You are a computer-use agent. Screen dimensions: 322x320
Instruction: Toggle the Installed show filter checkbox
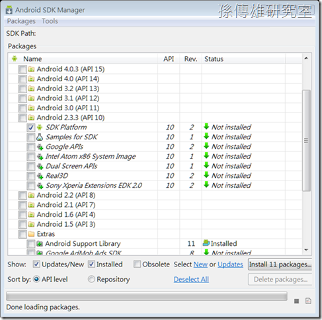coord(91,264)
